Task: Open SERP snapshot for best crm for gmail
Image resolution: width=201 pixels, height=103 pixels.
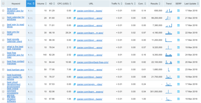Action: (x=178, y=33)
